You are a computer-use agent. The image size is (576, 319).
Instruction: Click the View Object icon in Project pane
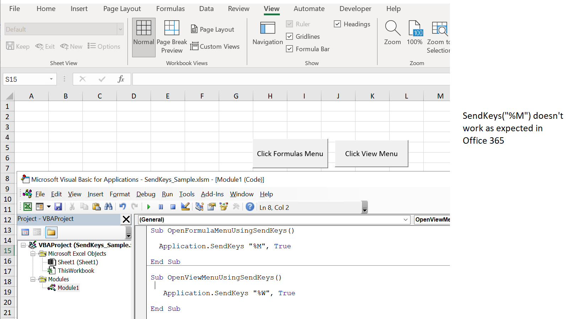(x=37, y=232)
